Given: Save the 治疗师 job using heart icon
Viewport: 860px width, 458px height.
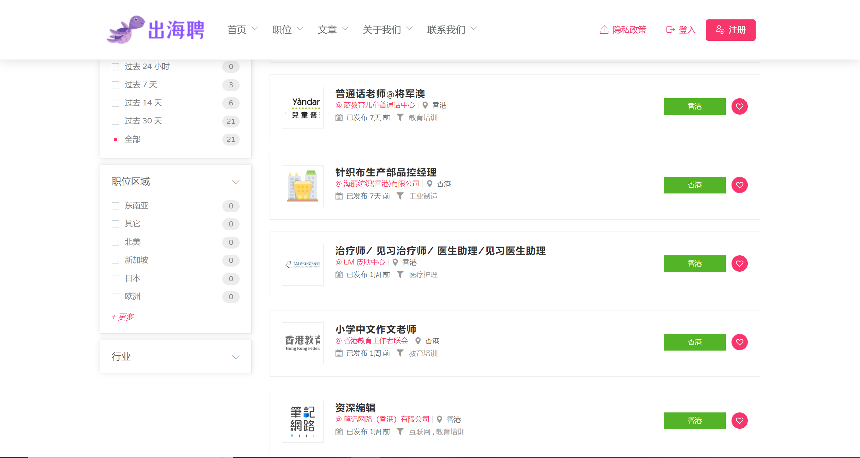Looking at the screenshot, I should (x=739, y=264).
